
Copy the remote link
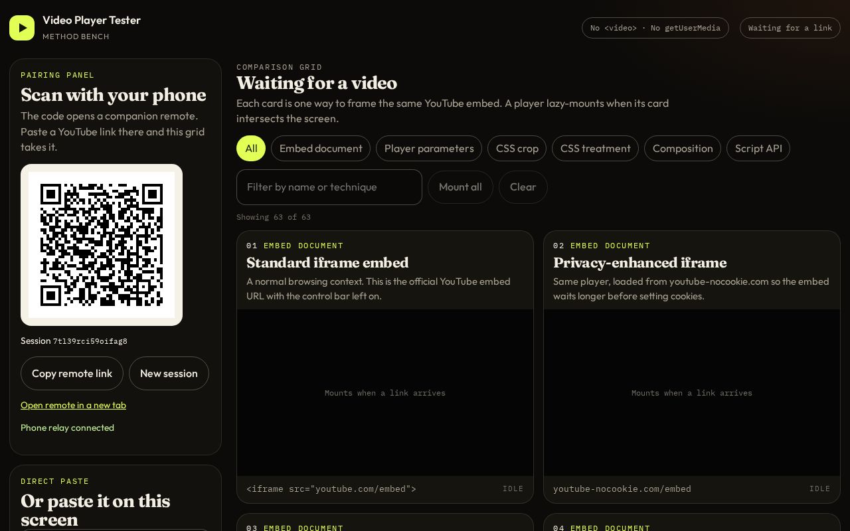[x=72, y=374]
